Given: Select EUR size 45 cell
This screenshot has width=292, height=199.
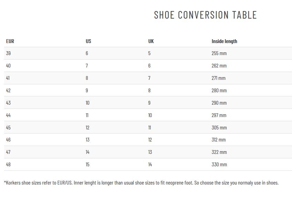Looking at the screenshot, I should tap(8, 127).
